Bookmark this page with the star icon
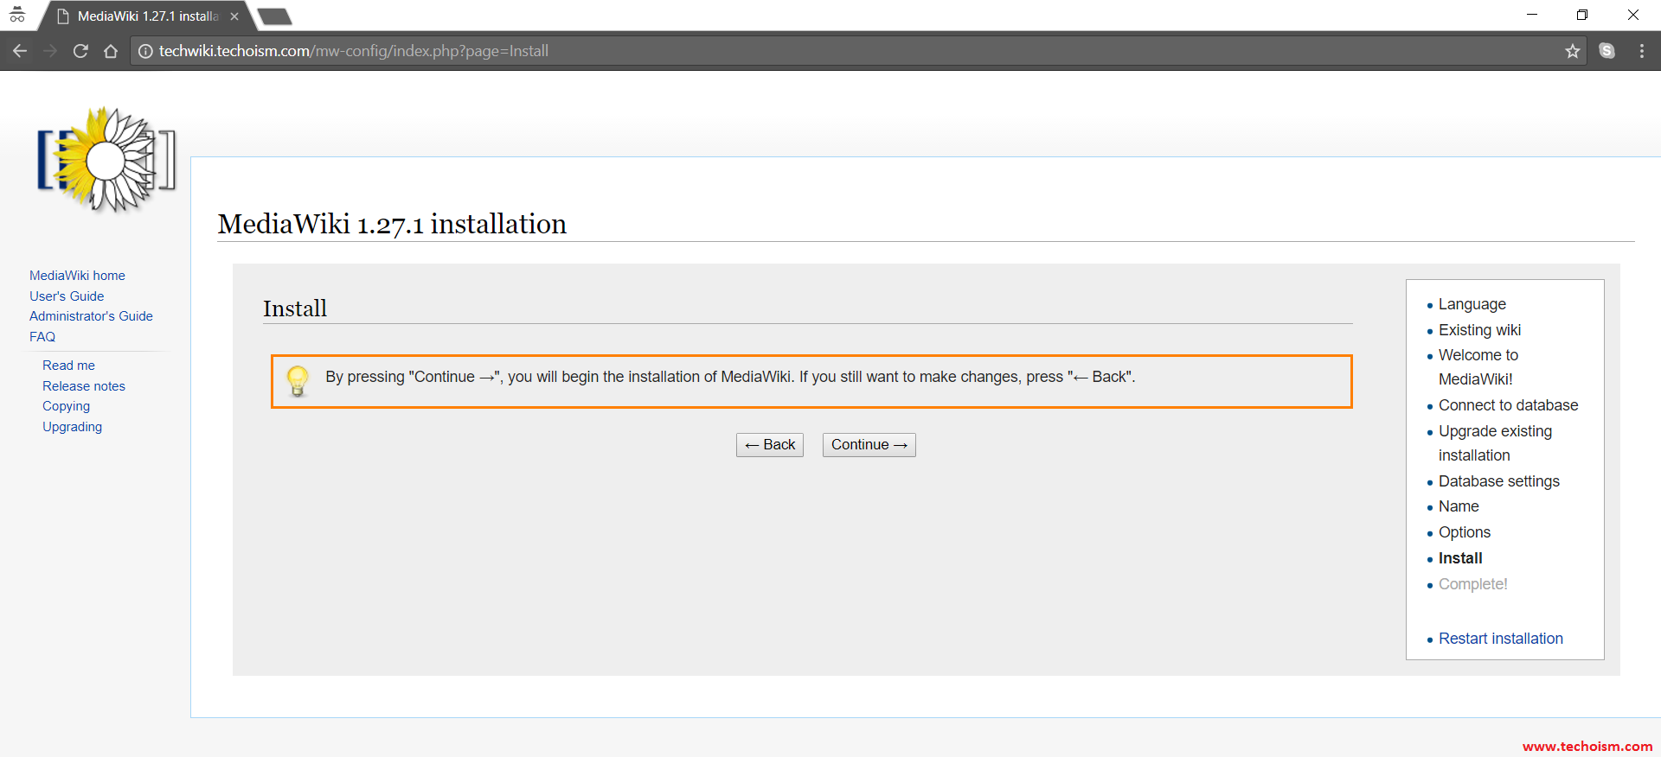The image size is (1661, 757). [x=1573, y=51]
